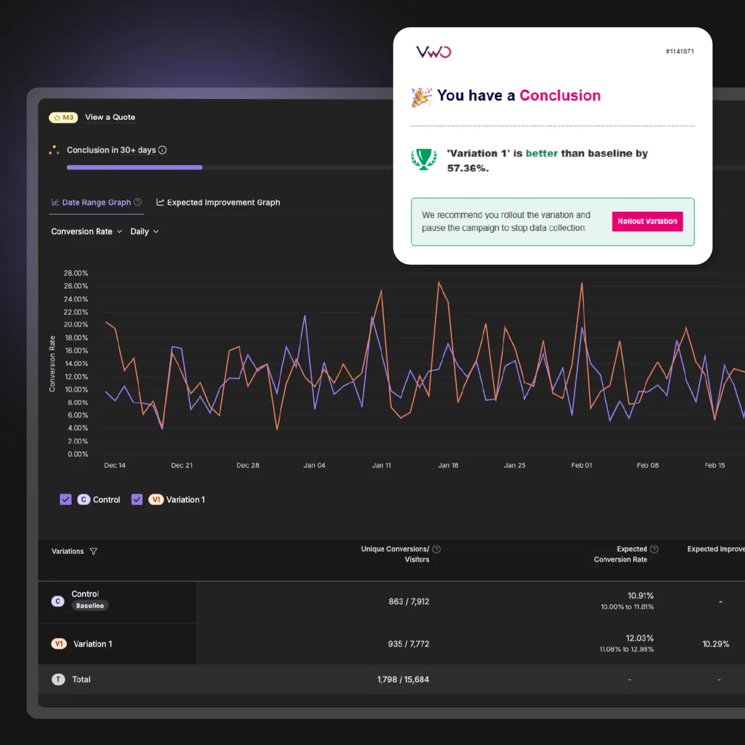Click the Variations column header
Screen dimensions: 745x745
pyautogui.click(x=68, y=551)
